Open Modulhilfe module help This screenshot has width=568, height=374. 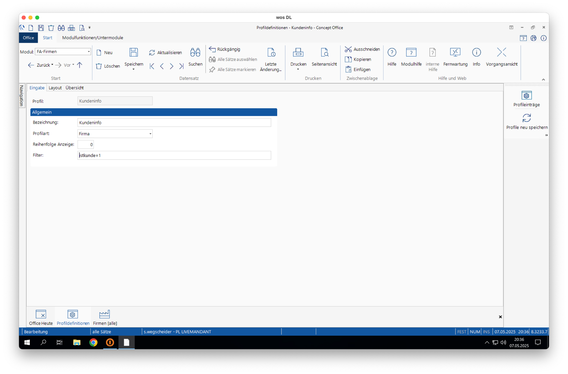(x=411, y=57)
